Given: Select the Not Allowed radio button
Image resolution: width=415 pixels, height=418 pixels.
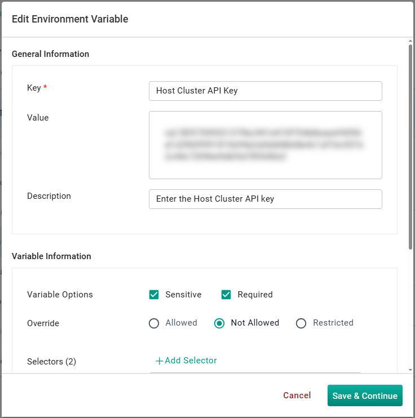Looking at the screenshot, I should coord(219,323).
